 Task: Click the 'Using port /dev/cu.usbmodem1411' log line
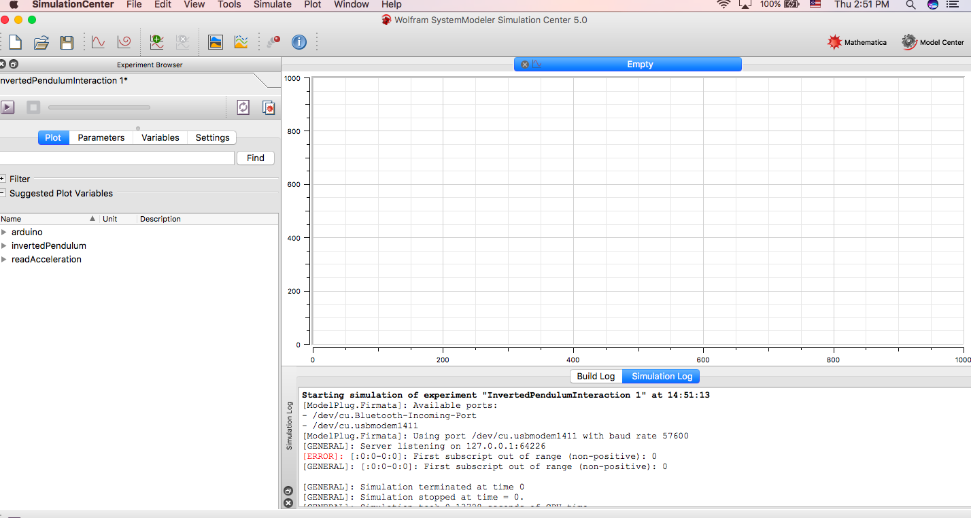click(496, 436)
